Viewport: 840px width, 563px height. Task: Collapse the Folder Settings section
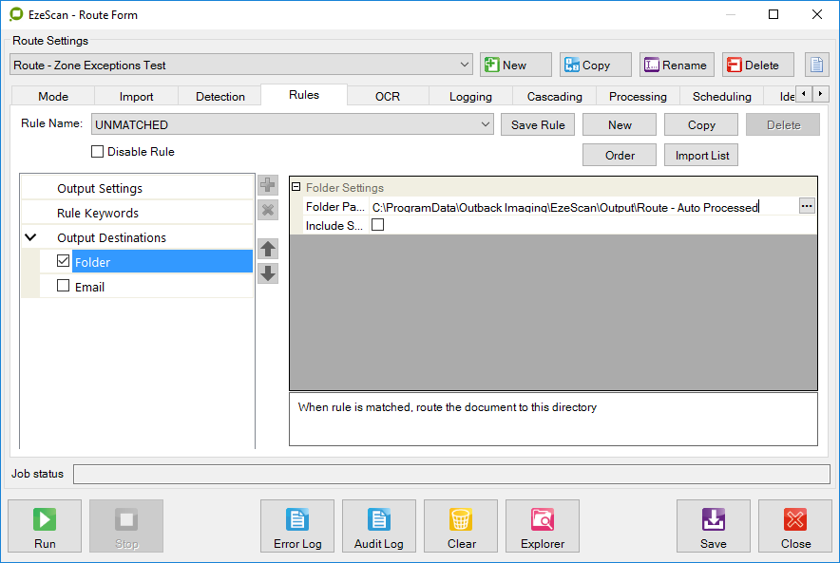pos(296,188)
